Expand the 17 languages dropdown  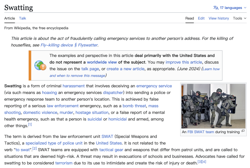(230, 8)
